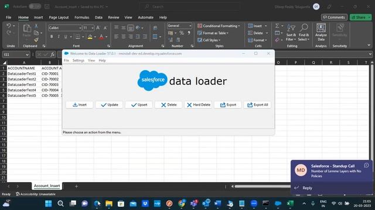Click the Comma Style icon
Viewport: 375px width, 210px height.
189,33
